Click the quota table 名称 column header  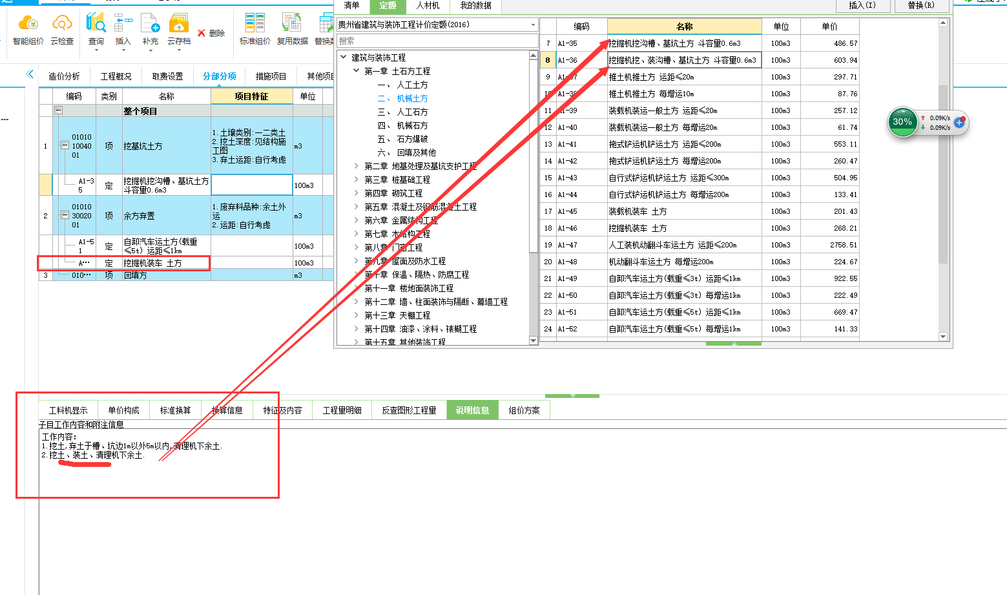684,26
